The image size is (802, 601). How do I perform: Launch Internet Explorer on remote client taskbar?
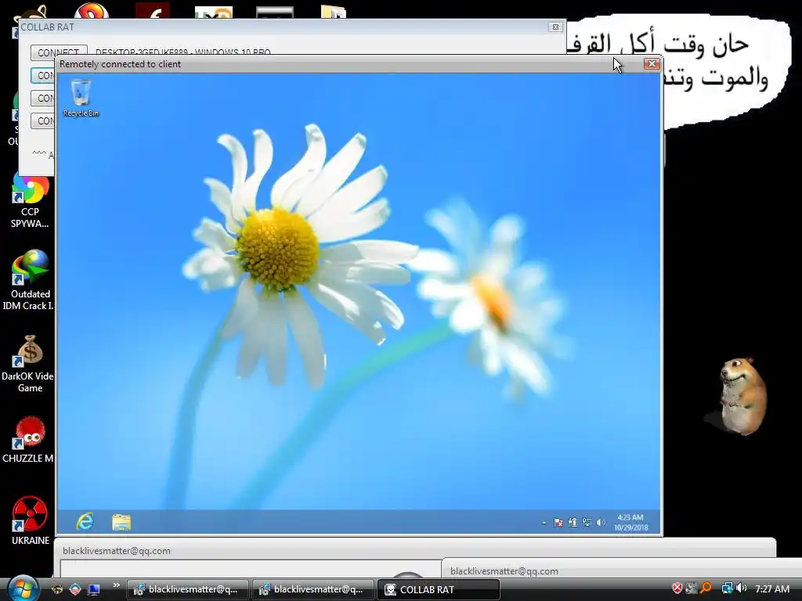tap(85, 522)
